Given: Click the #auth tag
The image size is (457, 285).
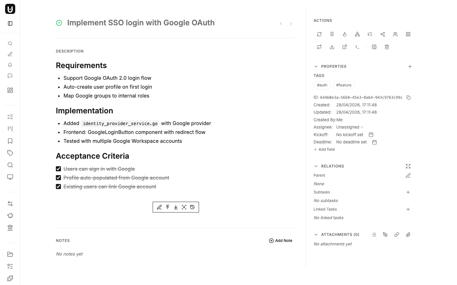Looking at the screenshot, I should click(x=322, y=85).
